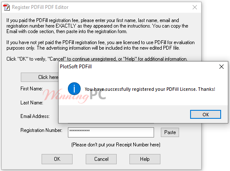The width and height of the screenshot is (230, 171).
Task: Click the blue information icon in popup
Action: coord(74,89)
